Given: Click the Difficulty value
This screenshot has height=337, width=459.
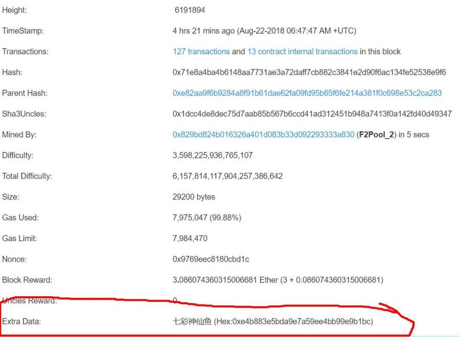Looking at the screenshot, I should pyautogui.click(x=213, y=155).
